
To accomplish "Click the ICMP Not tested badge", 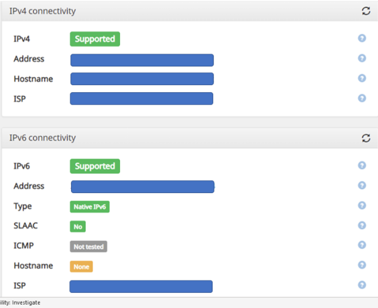I will click(89, 247).
